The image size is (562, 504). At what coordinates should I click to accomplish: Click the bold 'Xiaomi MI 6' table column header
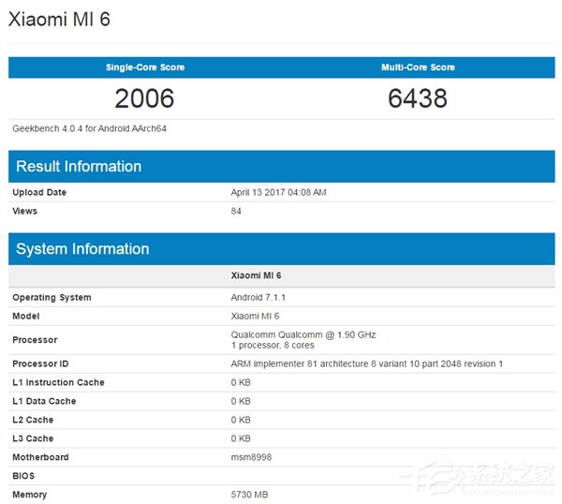[256, 275]
